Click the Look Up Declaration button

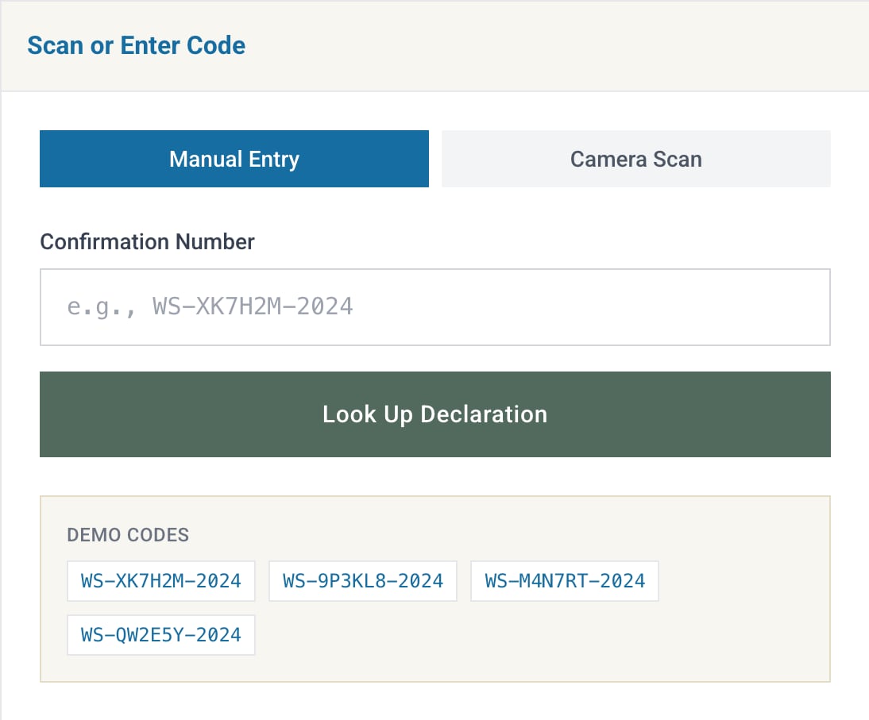pos(435,414)
